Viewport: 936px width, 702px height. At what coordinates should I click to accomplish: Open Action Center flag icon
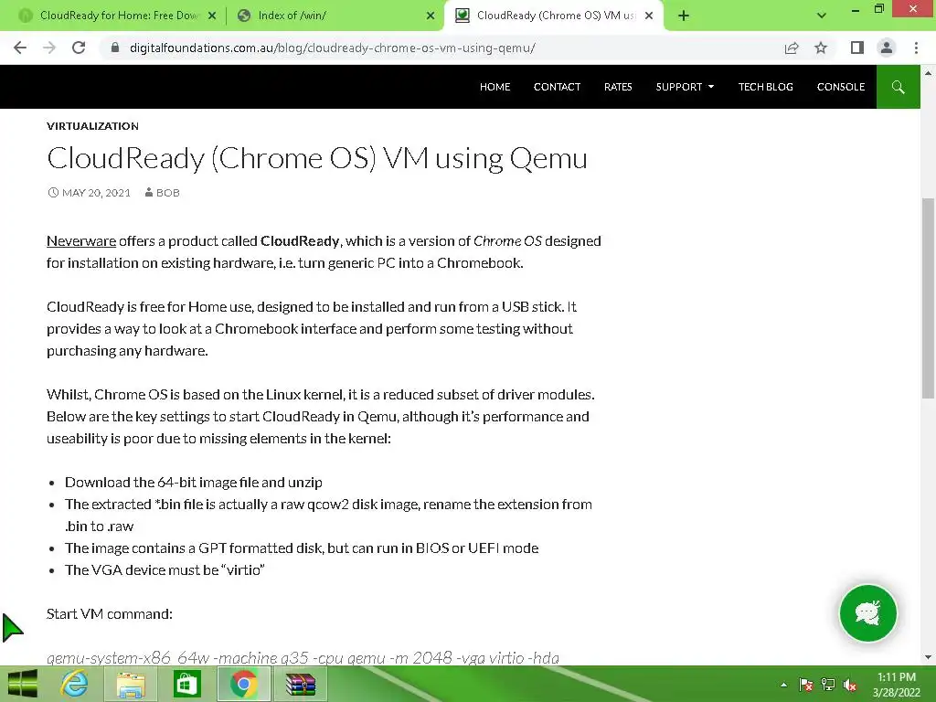806,685
